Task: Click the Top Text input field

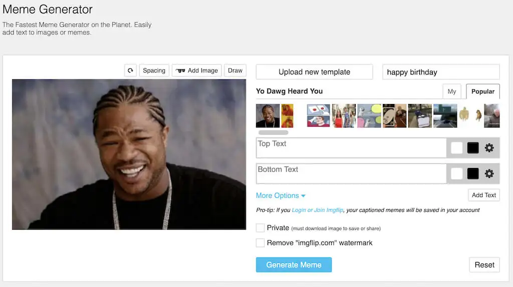Action: coord(351,148)
